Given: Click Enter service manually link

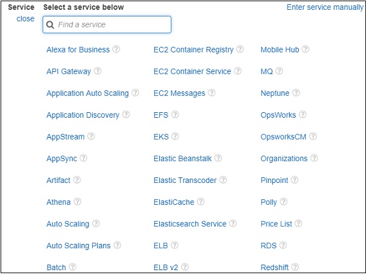Looking at the screenshot, I should [324, 7].
